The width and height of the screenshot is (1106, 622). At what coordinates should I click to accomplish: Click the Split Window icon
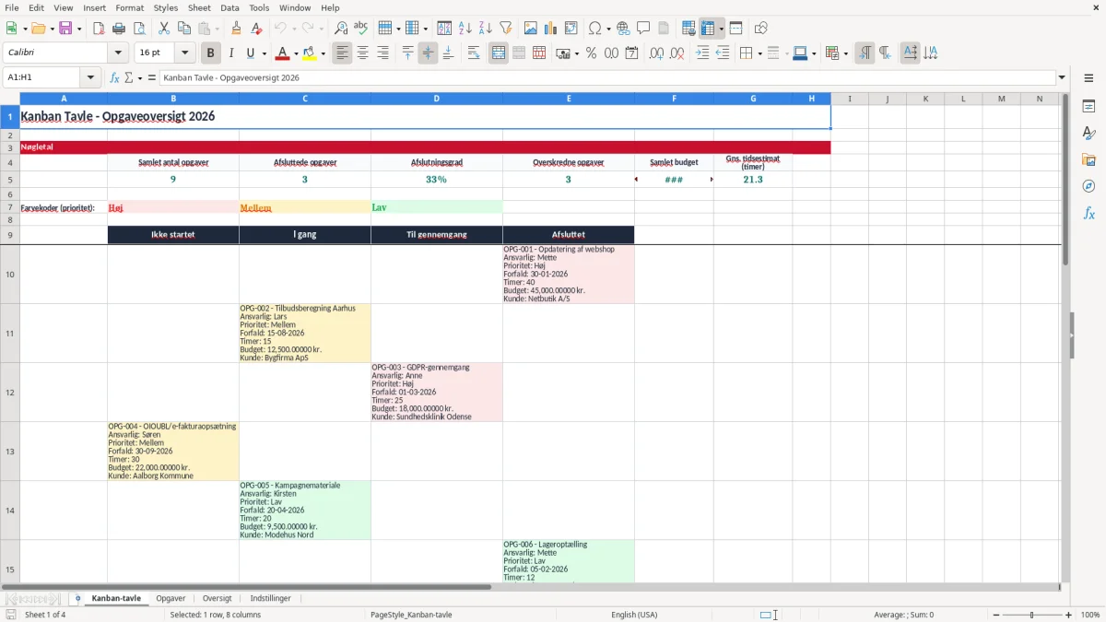pos(735,29)
